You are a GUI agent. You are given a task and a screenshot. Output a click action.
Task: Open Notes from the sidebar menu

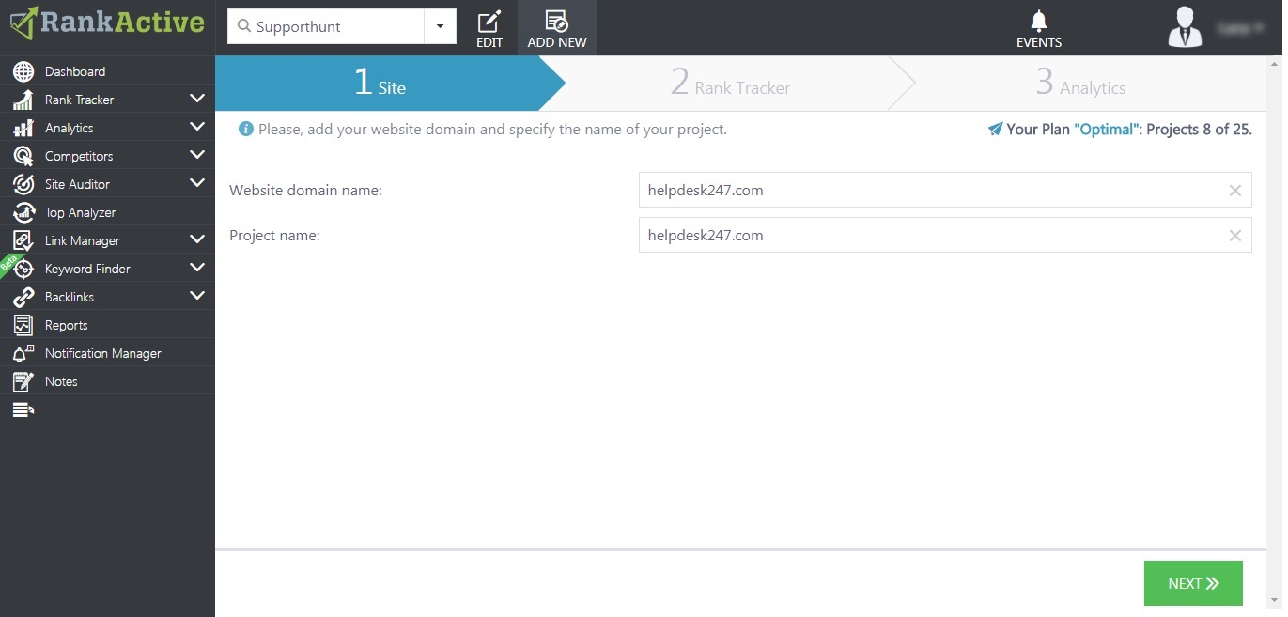tap(61, 381)
